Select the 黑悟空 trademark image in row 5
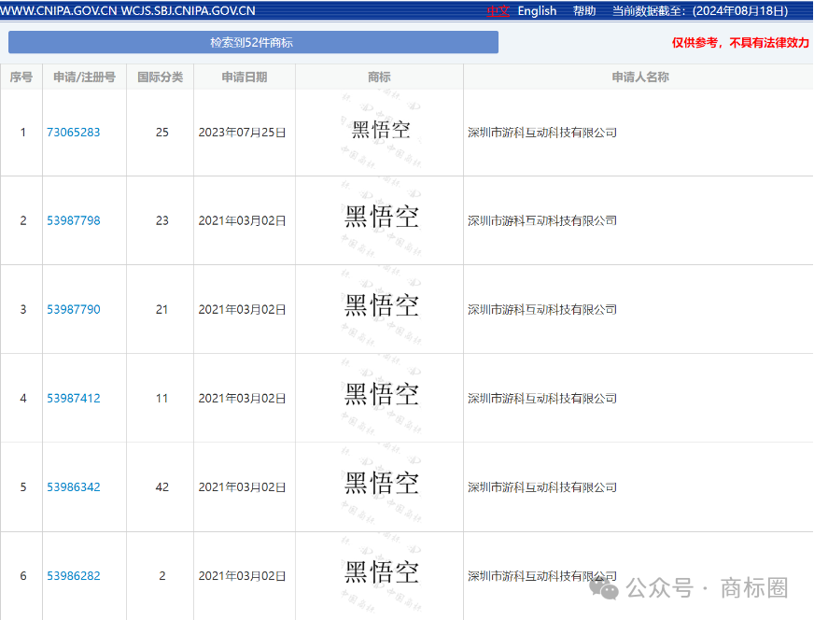Image resolution: width=814 pixels, height=620 pixels. (x=382, y=483)
